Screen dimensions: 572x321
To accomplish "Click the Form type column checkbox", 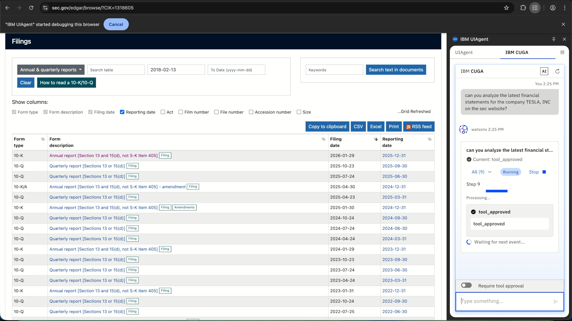I will [14, 112].
